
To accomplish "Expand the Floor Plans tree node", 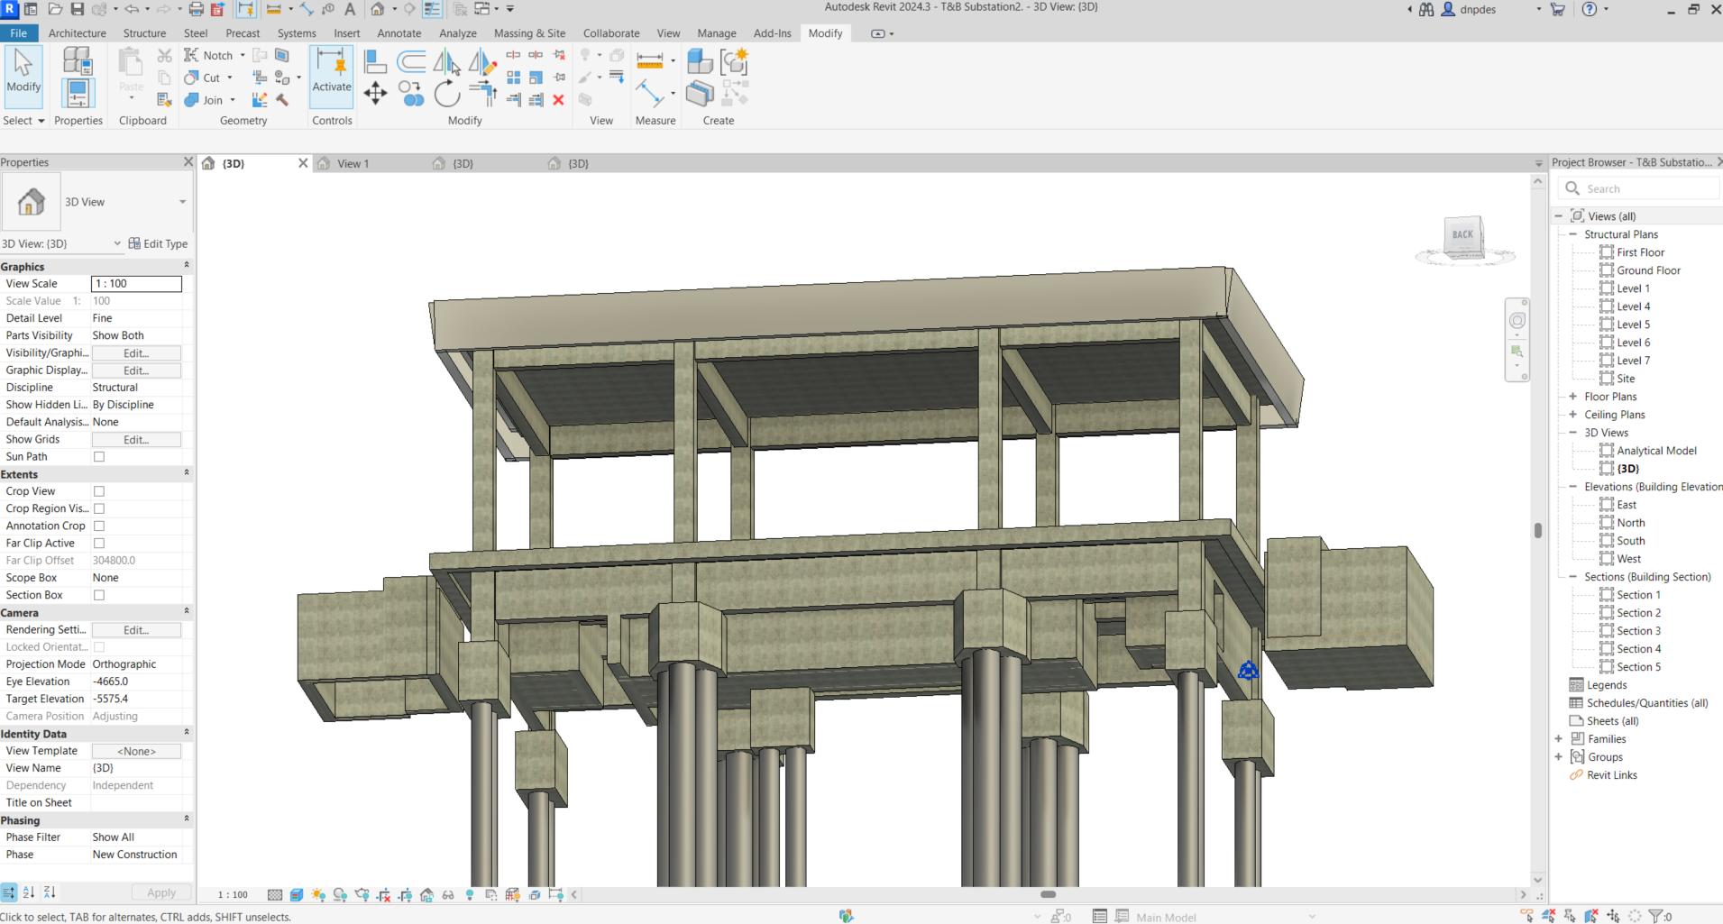I will (1572, 397).
